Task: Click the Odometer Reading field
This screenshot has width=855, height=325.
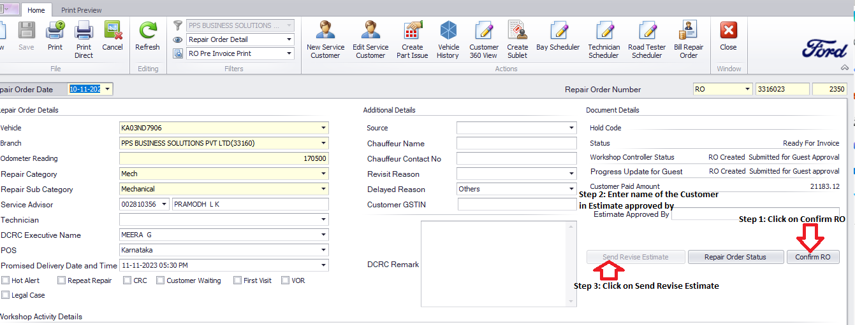Action: click(x=224, y=158)
